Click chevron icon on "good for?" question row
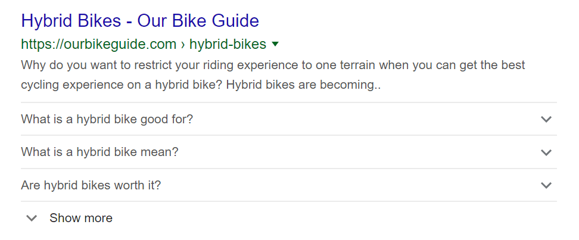This screenshot has height=240, width=579. coord(546,119)
